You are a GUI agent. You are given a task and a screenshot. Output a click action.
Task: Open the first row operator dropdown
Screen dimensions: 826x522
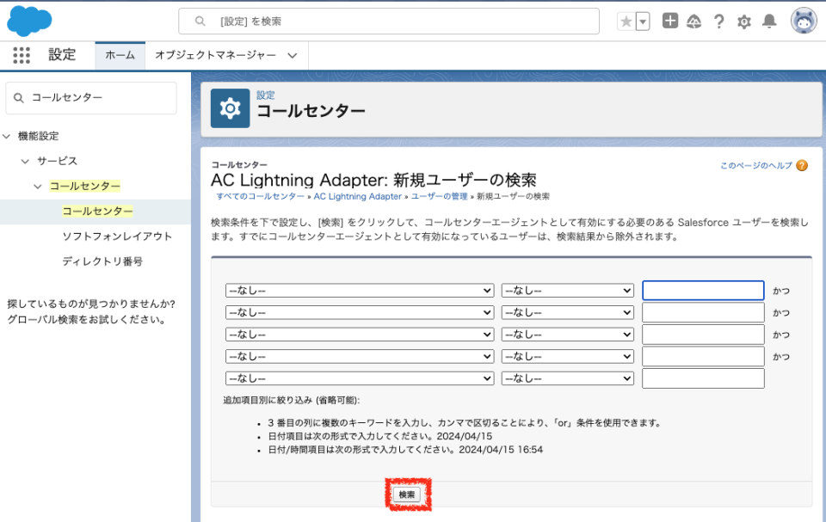click(567, 291)
